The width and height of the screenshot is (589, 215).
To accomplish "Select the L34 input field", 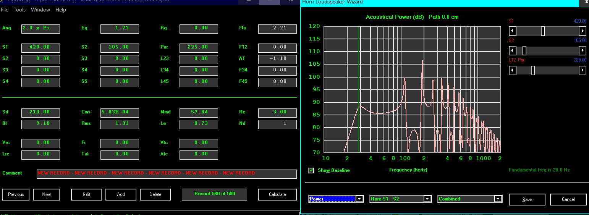I will pyautogui.click(x=199, y=71).
